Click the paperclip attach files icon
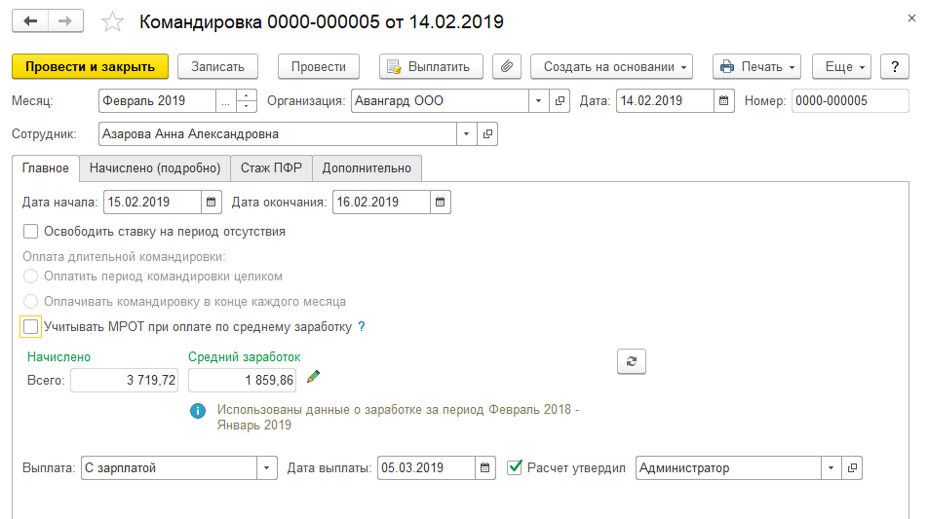This screenshot has width=928, height=519. [507, 66]
